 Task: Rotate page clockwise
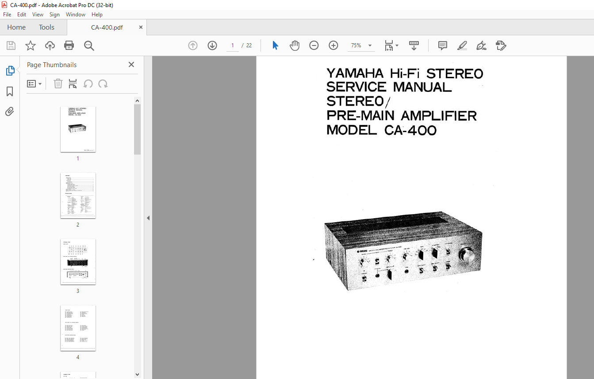(x=103, y=84)
